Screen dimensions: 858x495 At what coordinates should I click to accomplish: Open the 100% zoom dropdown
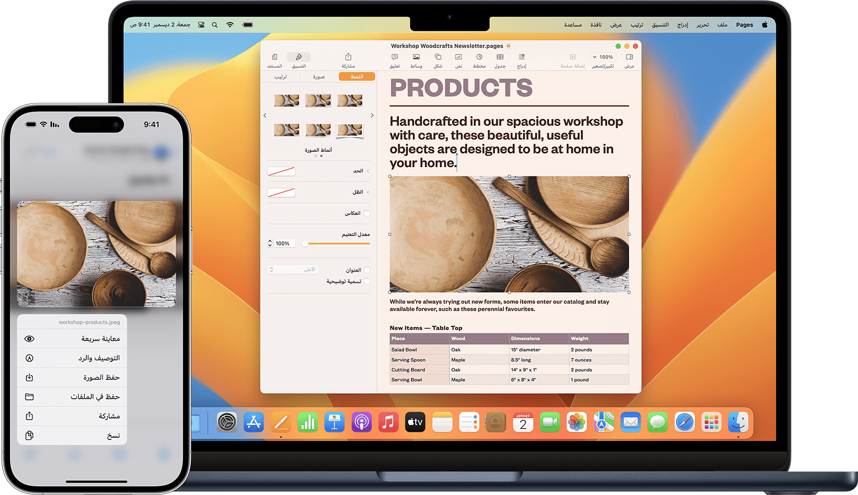603,57
